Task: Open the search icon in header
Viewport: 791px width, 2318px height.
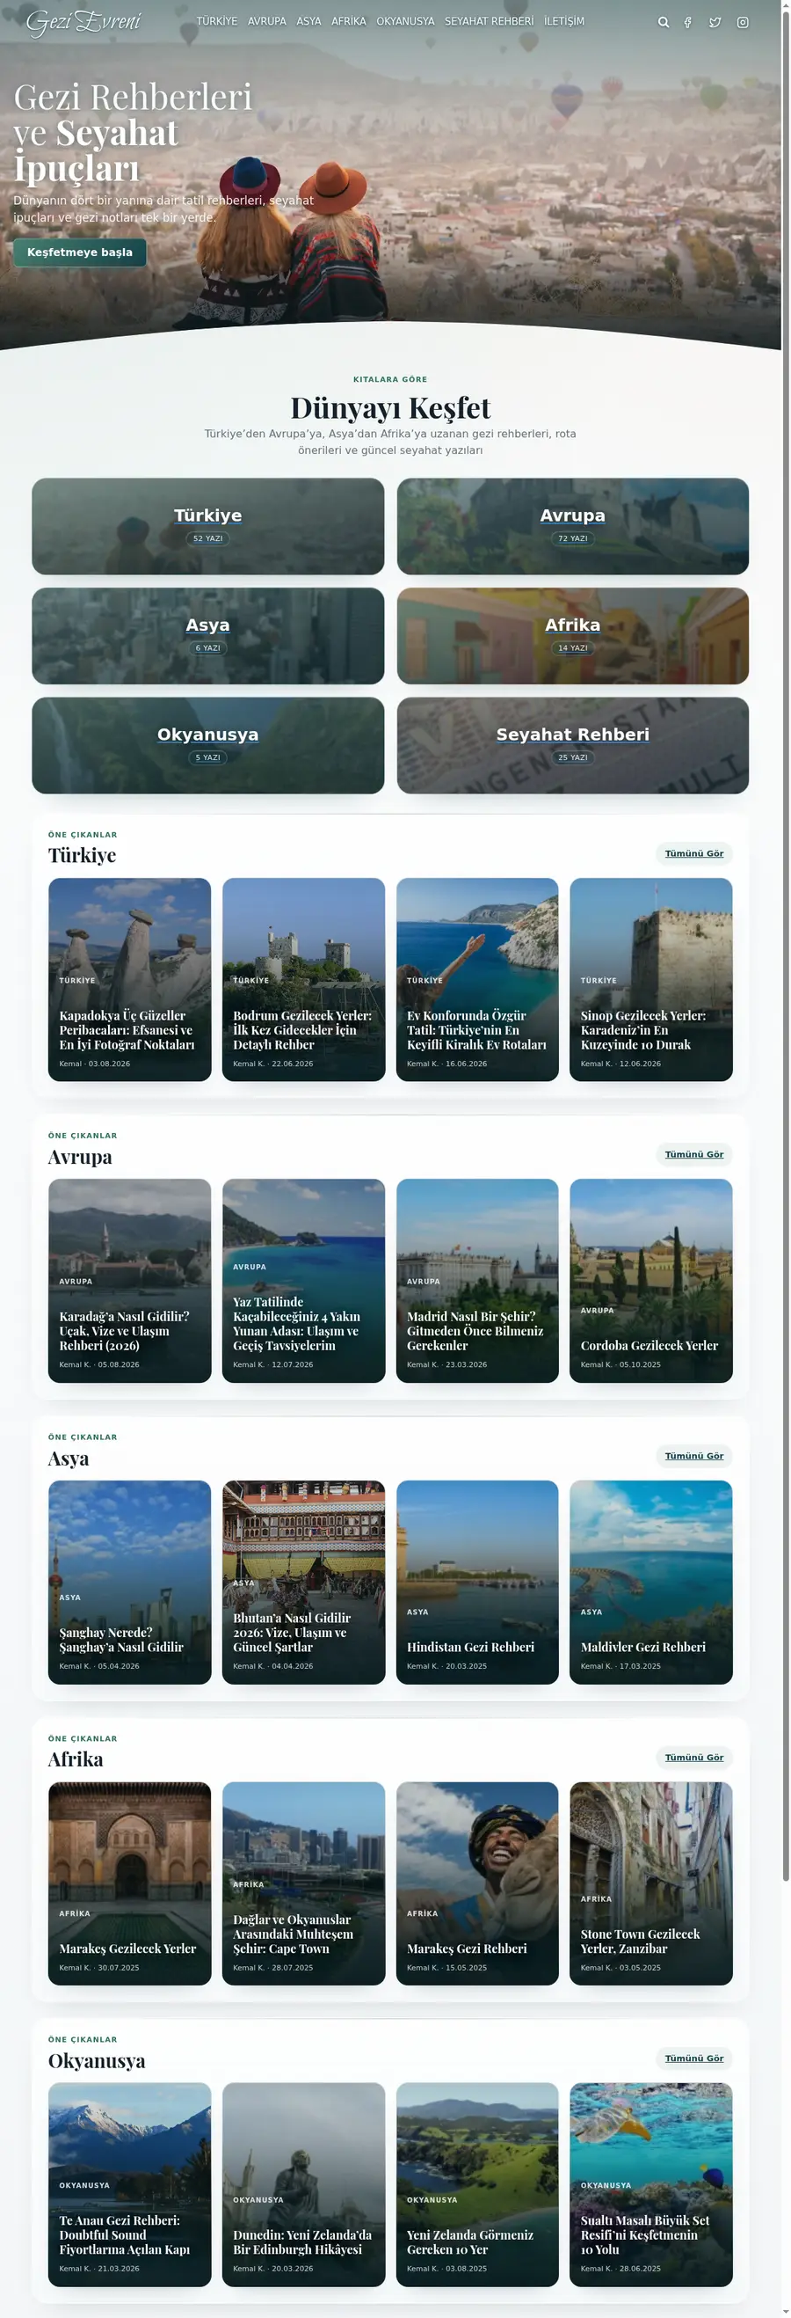Action: point(664,23)
